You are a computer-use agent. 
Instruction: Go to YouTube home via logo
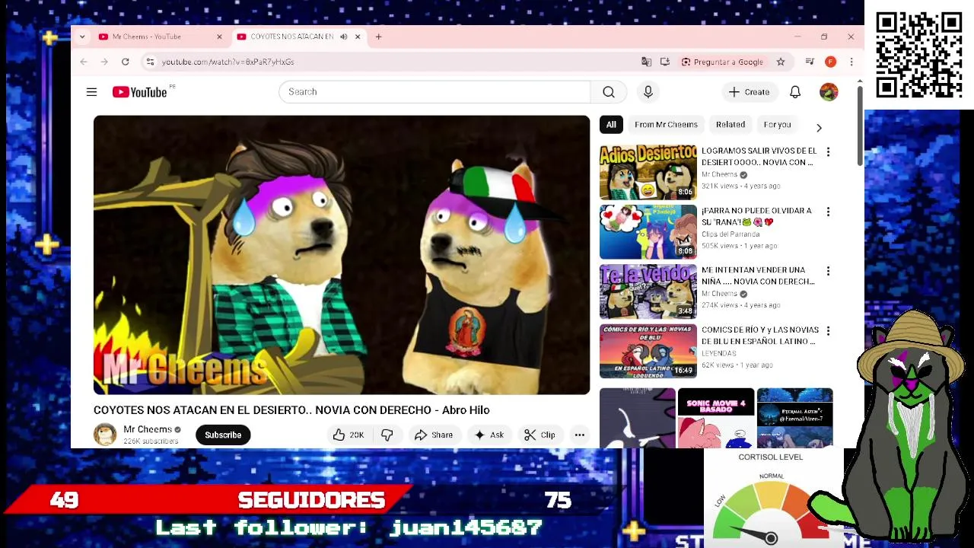(140, 92)
